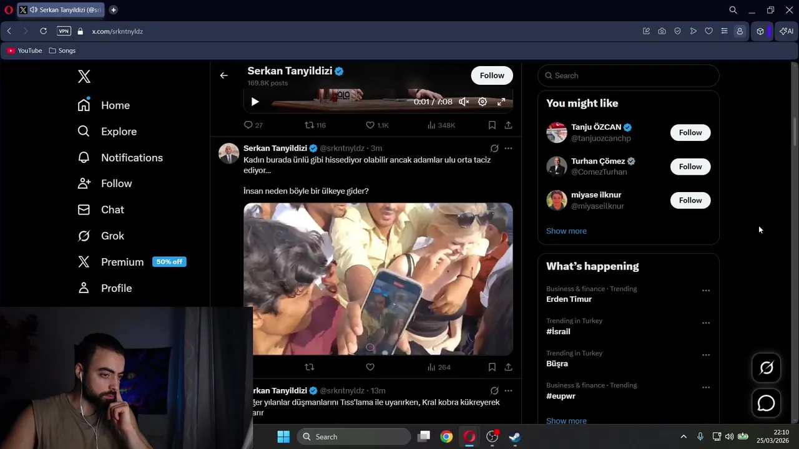Viewport: 799px width, 449px height.
Task: Open the Songs bookmarks folder
Action: click(x=62, y=51)
